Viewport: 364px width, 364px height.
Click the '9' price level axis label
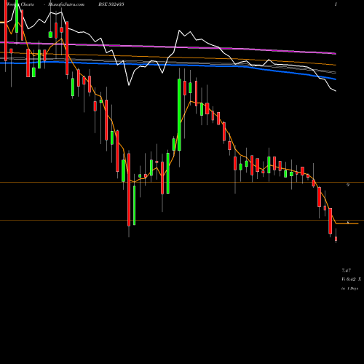(348, 185)
